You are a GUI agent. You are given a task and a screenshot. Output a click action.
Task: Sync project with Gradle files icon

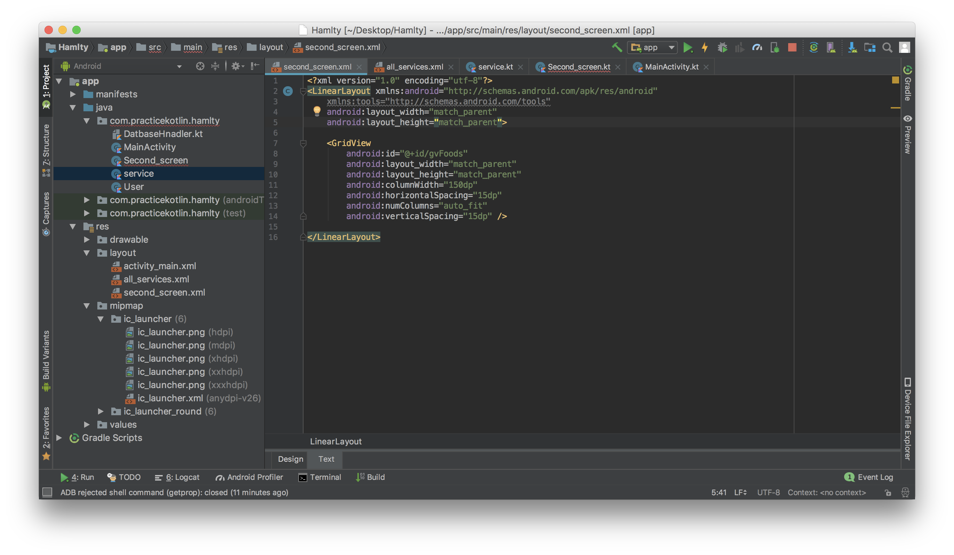pyautogui.click(x=814, y=47)
